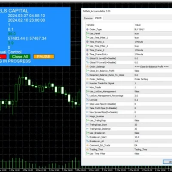Click the icon beside Time_Frame_2
This screenshot has height=172, width=172.
[87, 50]
